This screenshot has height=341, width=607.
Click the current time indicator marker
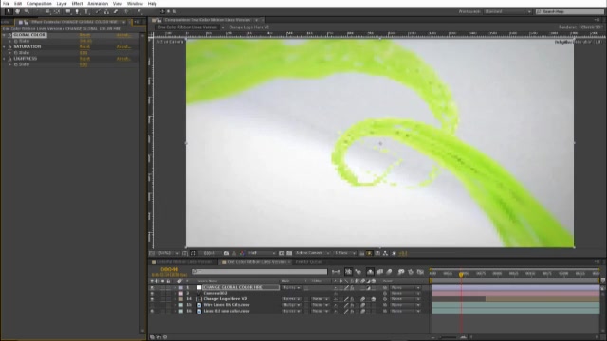(x=461, y=274)
